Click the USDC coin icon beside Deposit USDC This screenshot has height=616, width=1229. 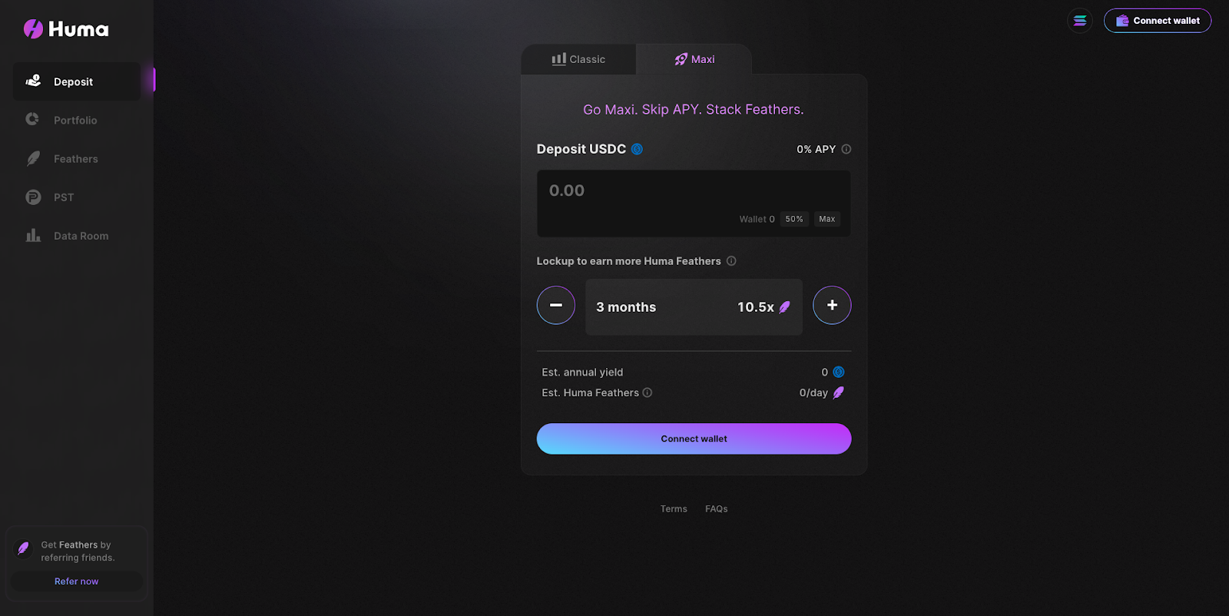(x=637, y=149)
